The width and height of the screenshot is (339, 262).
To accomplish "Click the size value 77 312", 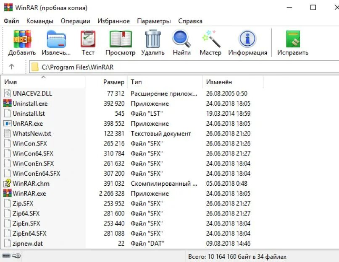I will 116,93.
